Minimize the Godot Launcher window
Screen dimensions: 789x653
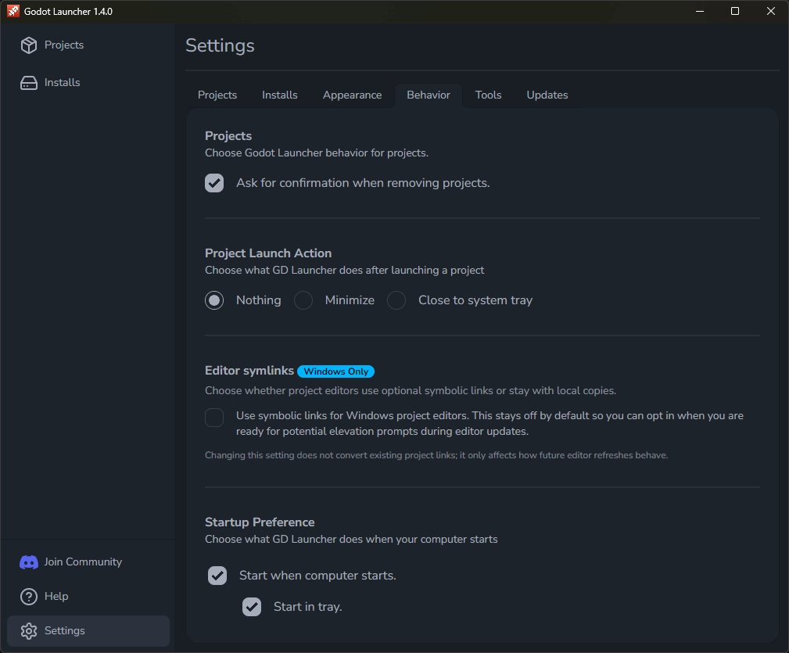click(699, 12)
